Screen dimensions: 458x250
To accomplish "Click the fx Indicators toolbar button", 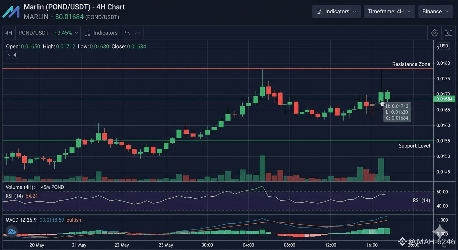I will pos(101,33).
